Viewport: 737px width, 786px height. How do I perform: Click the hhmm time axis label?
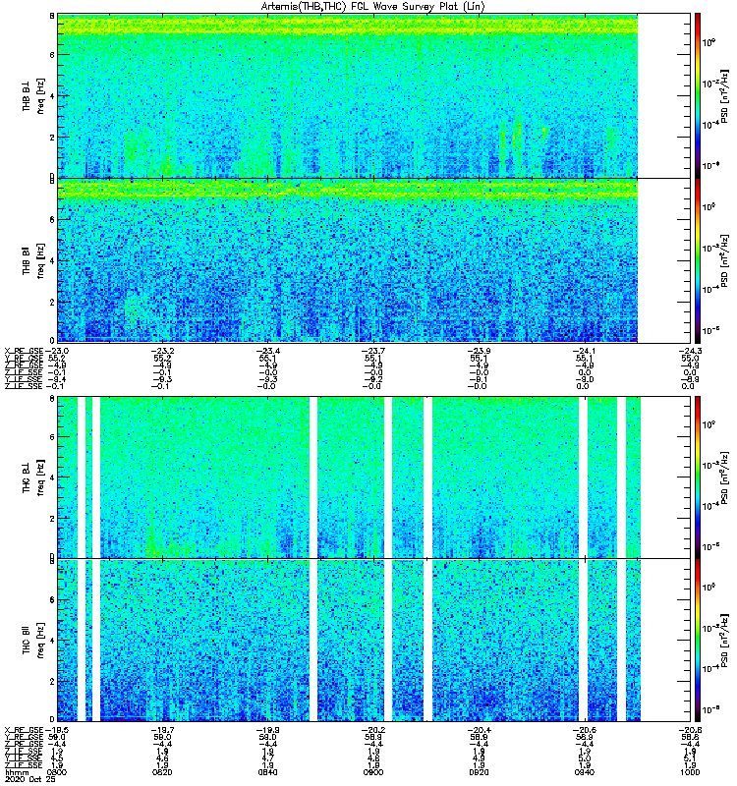[x=17, y=772]
